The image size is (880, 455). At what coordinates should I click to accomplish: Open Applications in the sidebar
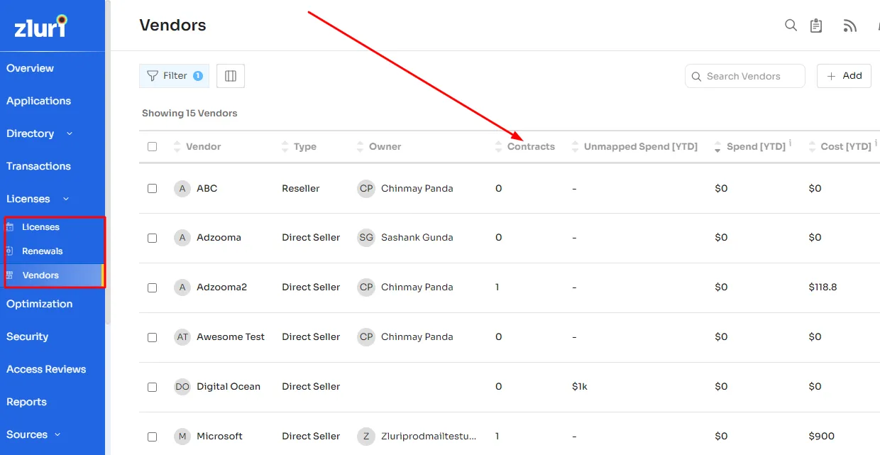pyautogui.click(x=38, y=102)
